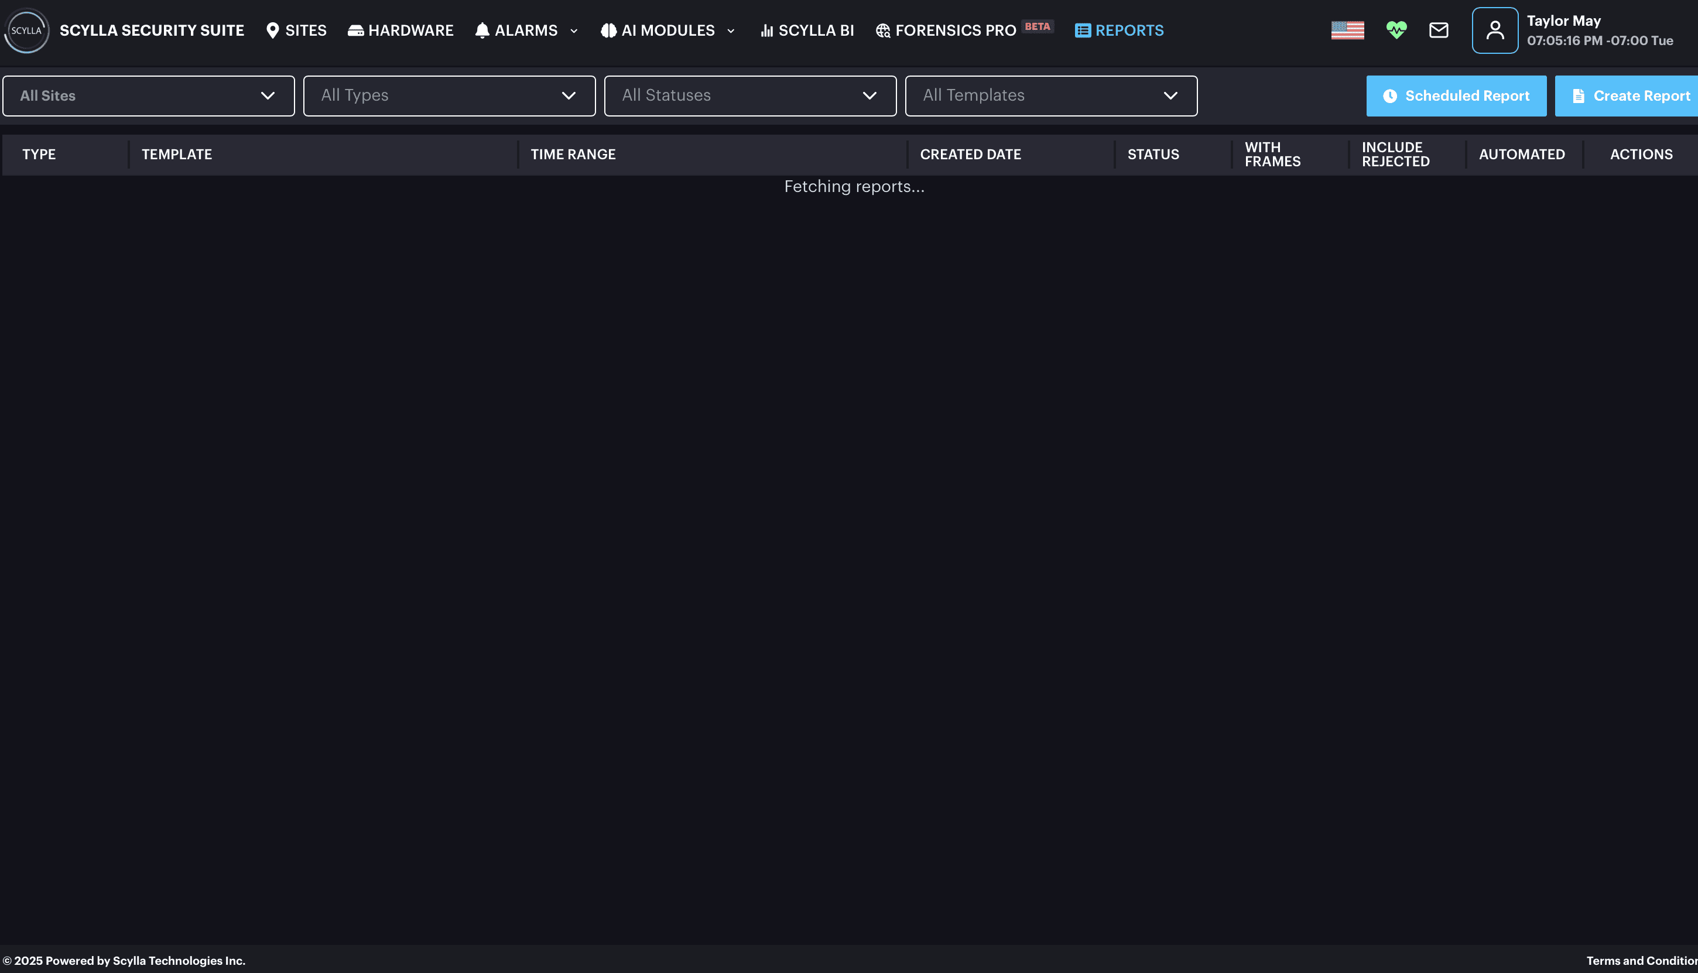Screen dimensions: 1698x973
Task: Click the TIME RANGE column header
Action: coord(573,155)
